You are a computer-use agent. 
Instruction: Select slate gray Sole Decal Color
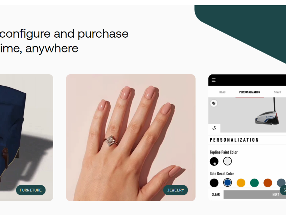pyautogui.click(x=281, y=182)
